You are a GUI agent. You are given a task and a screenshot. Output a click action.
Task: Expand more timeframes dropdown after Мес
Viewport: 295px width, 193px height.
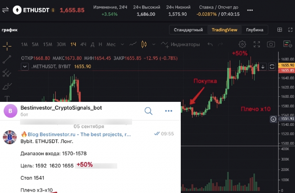[x=122, y=44]
